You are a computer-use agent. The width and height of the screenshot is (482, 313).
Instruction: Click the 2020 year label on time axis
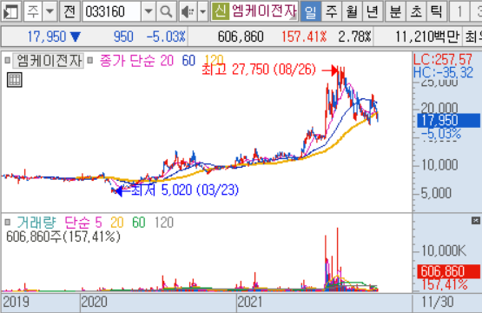tap(94, 302)
